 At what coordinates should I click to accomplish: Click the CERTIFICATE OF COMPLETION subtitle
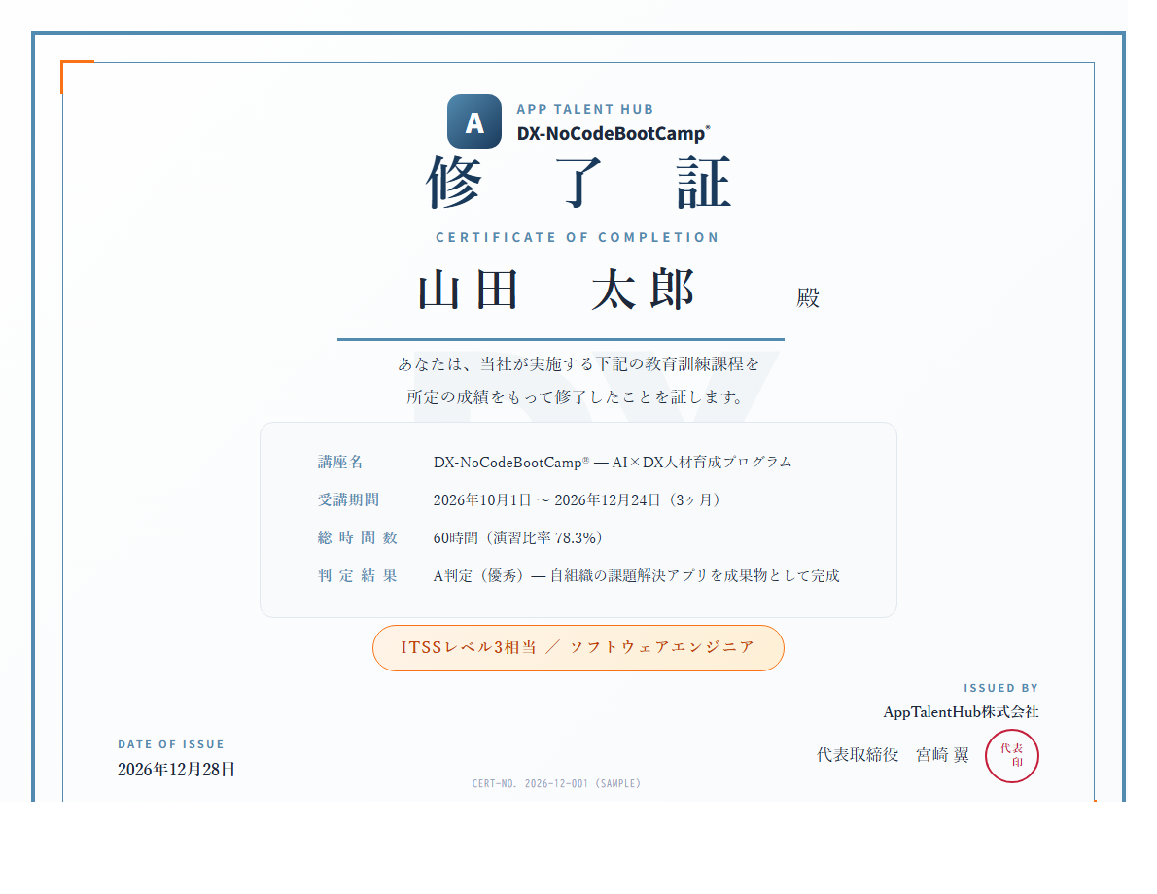click(x=579, y=236)
